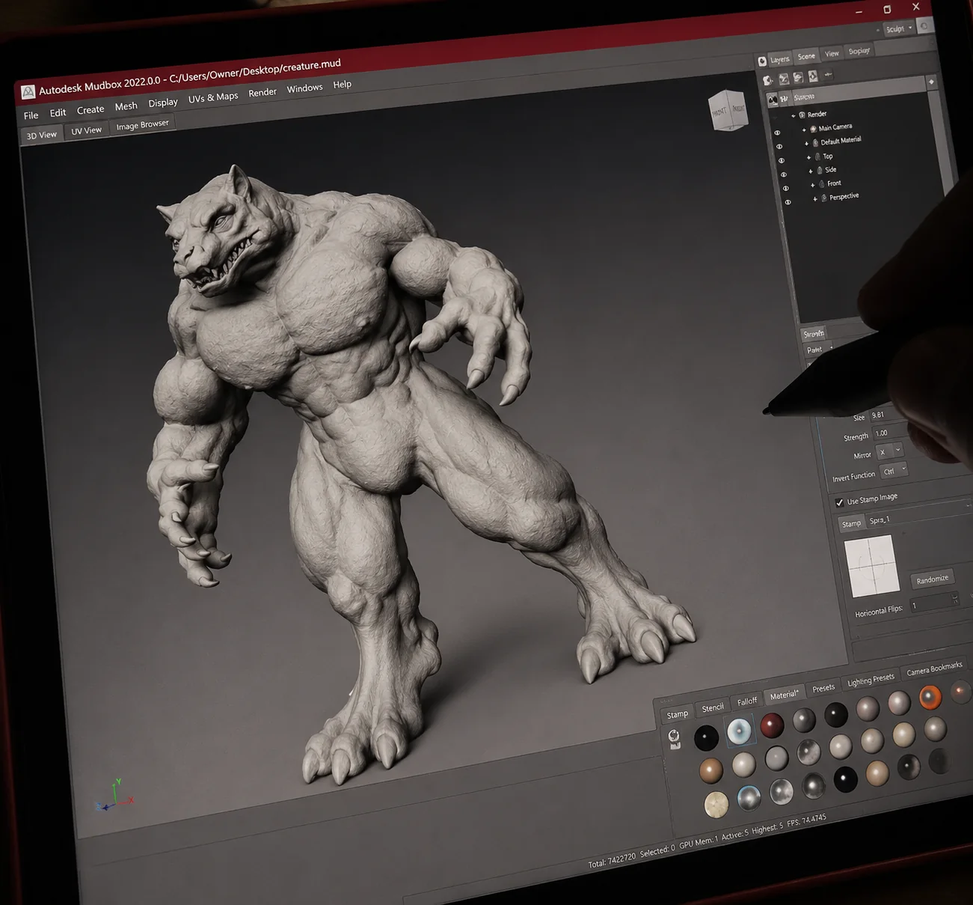Click the Main Camera icon in scene tree

pyautogui.click(x=813, y=129)
